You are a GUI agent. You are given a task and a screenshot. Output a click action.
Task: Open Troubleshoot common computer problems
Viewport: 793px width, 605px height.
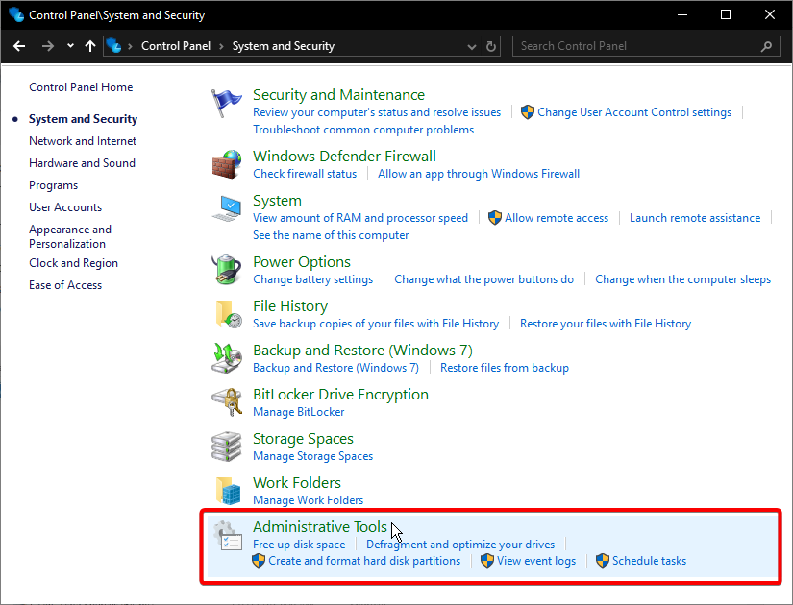click(363, 130)
